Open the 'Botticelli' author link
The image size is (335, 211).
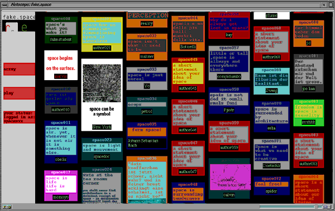pos(188,47)
